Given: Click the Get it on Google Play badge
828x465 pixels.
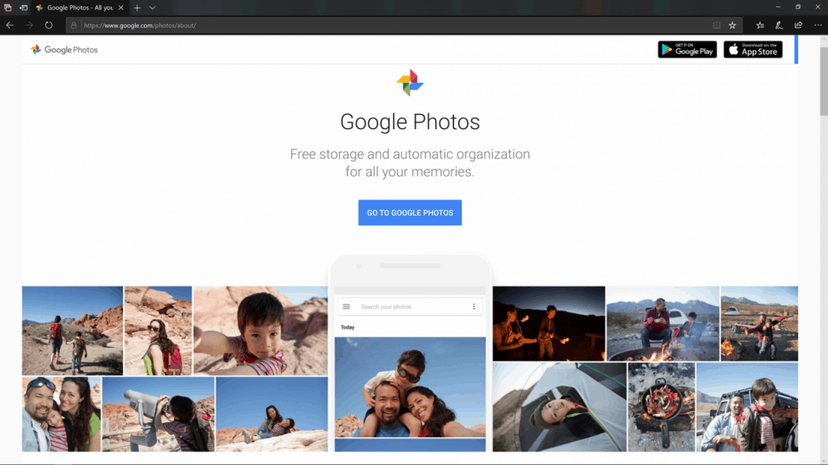Looking at the screenshot, I should (687, 49).
